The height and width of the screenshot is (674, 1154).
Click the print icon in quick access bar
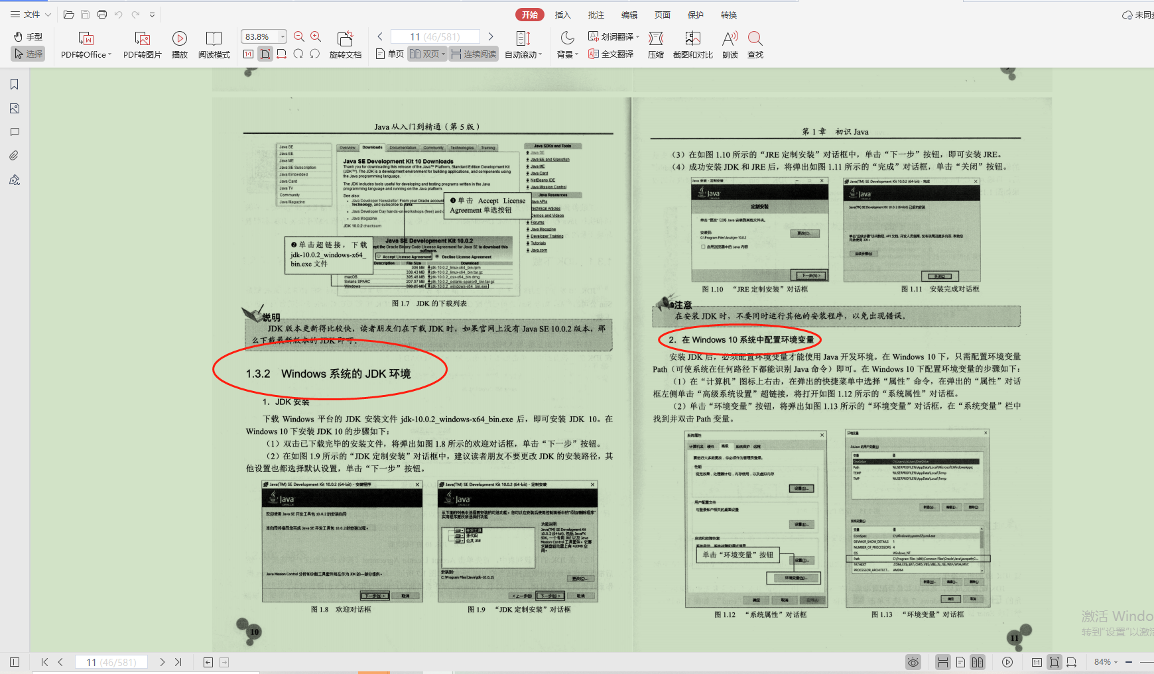[101, 15]
